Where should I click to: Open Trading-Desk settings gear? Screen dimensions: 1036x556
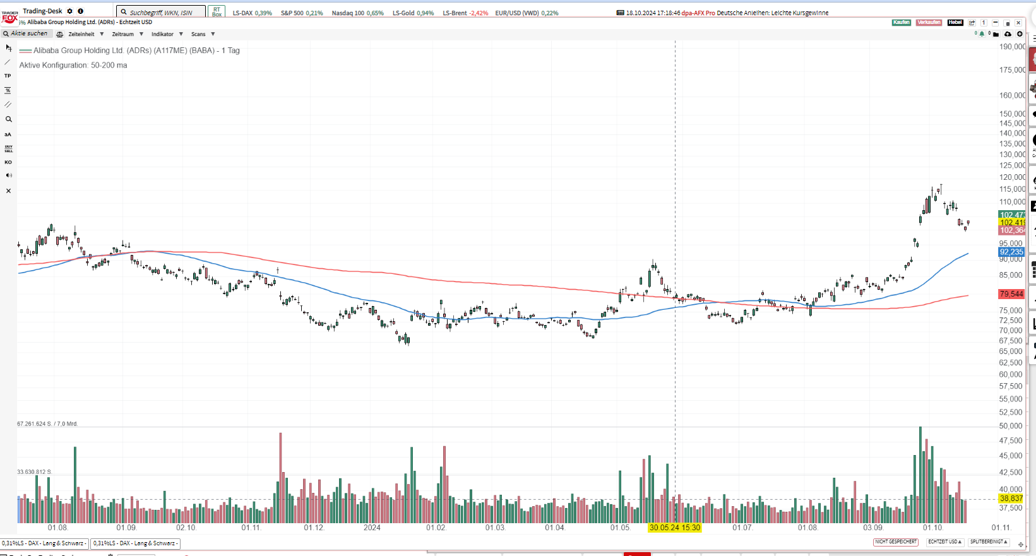point(70,11)
